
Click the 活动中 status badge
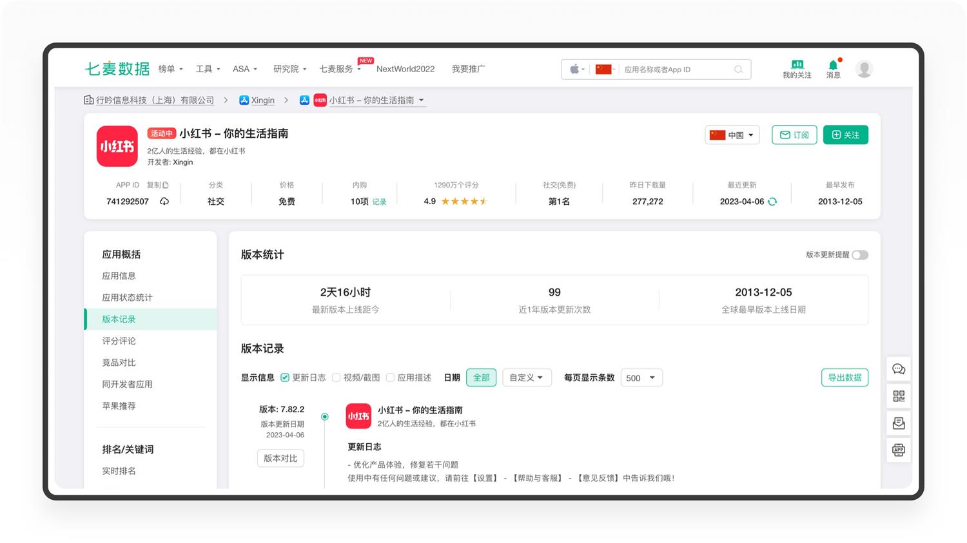[161, 133]
